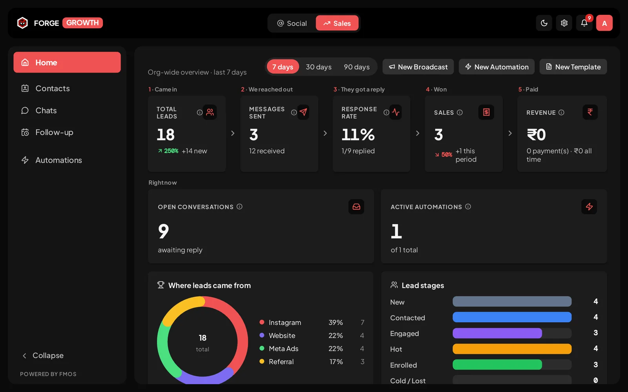Open the Open Conversations card showing 9

261,226
